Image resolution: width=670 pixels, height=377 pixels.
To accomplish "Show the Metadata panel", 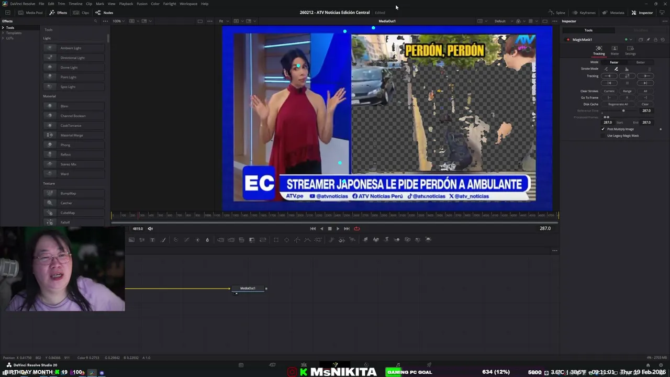I will [613, 13].
